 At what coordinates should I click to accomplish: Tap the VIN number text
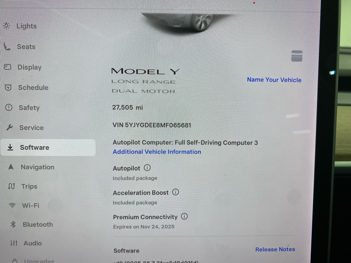click(152, 125)
